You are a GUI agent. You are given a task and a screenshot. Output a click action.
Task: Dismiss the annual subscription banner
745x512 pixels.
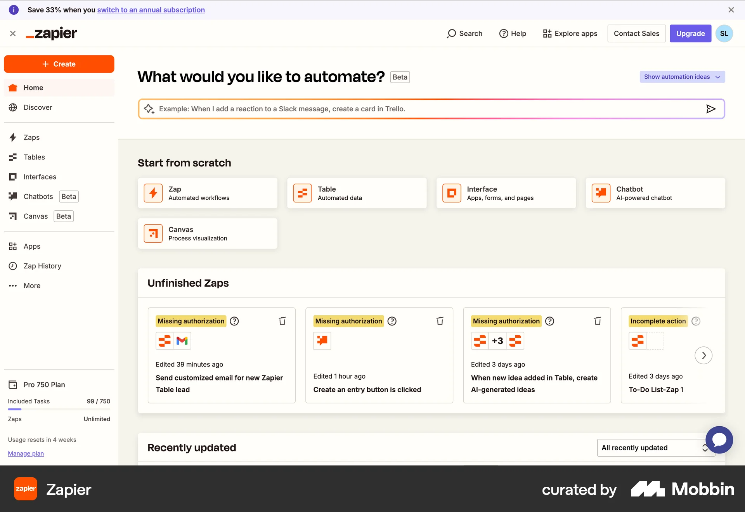(731, 10)
